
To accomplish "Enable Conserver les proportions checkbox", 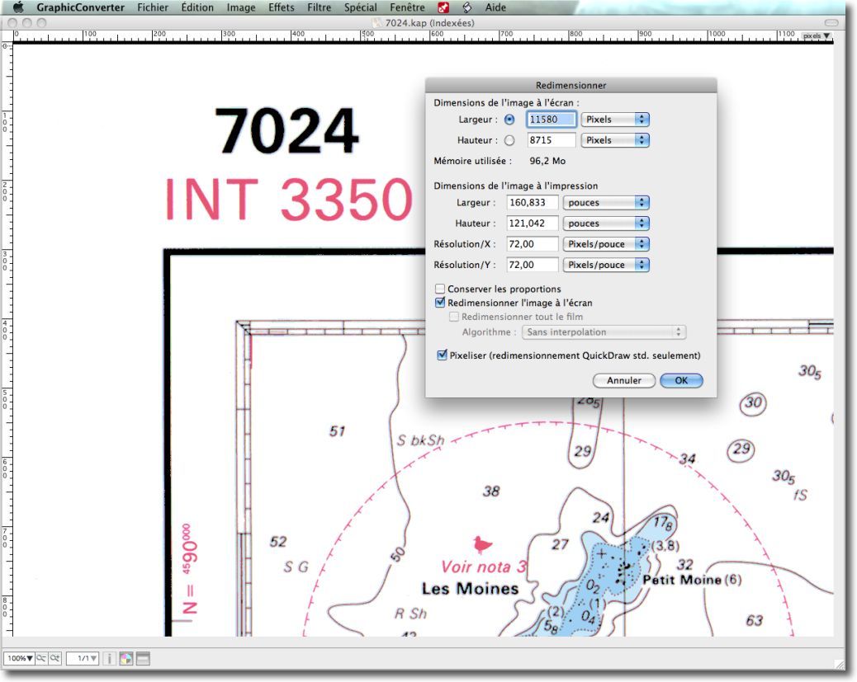I will pos(440,289).
